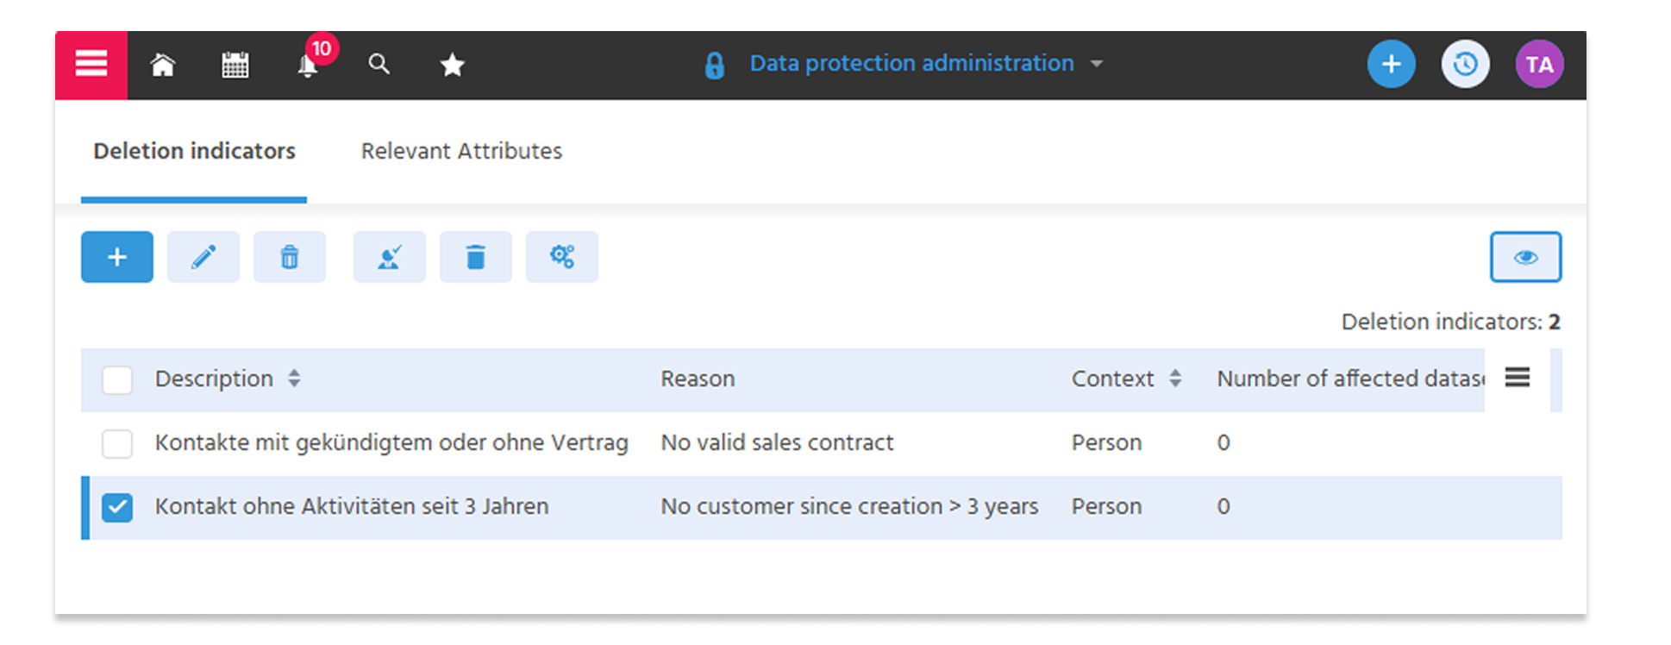Switch to the Relevant Attributes tab
This screenshot has width=1671, height=645.
[x=461, y=151]
